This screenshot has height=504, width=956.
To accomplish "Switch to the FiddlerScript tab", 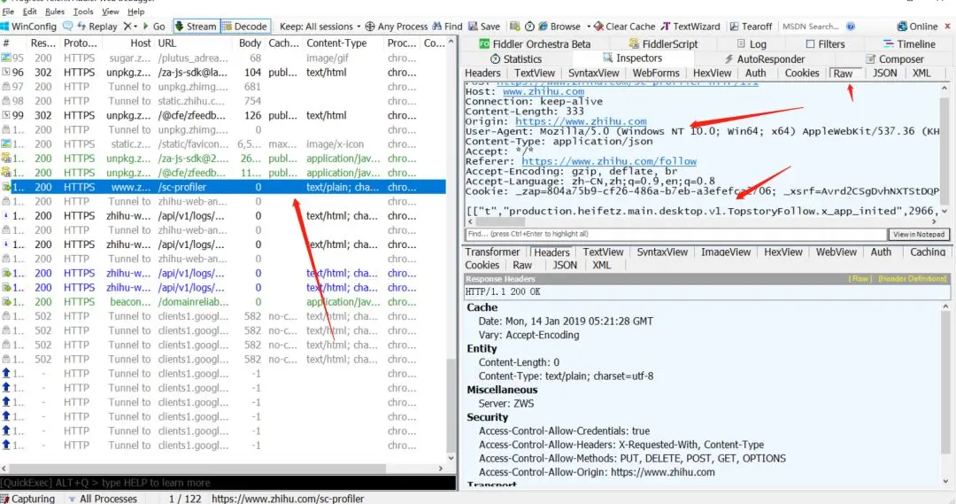I will [x=663, y=44].
